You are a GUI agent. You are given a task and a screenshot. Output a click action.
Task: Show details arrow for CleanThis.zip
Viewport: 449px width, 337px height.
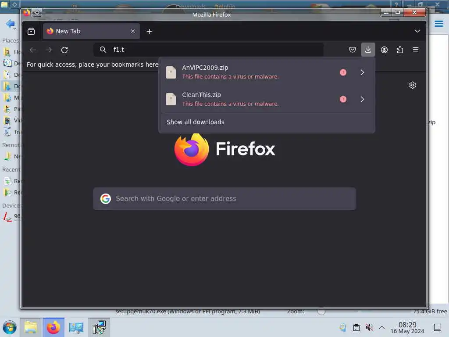point(362,99)
